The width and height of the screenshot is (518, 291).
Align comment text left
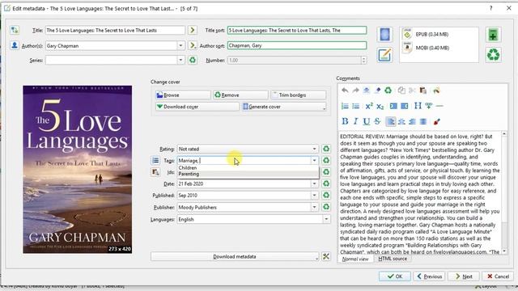(x=390, y=121)
